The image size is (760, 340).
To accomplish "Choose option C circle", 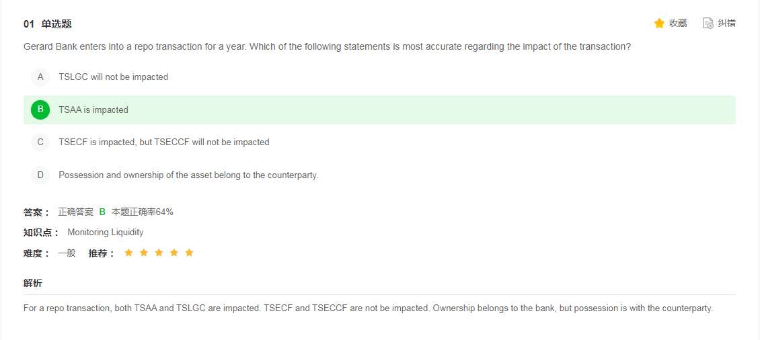I will click(x=40, y=142).
